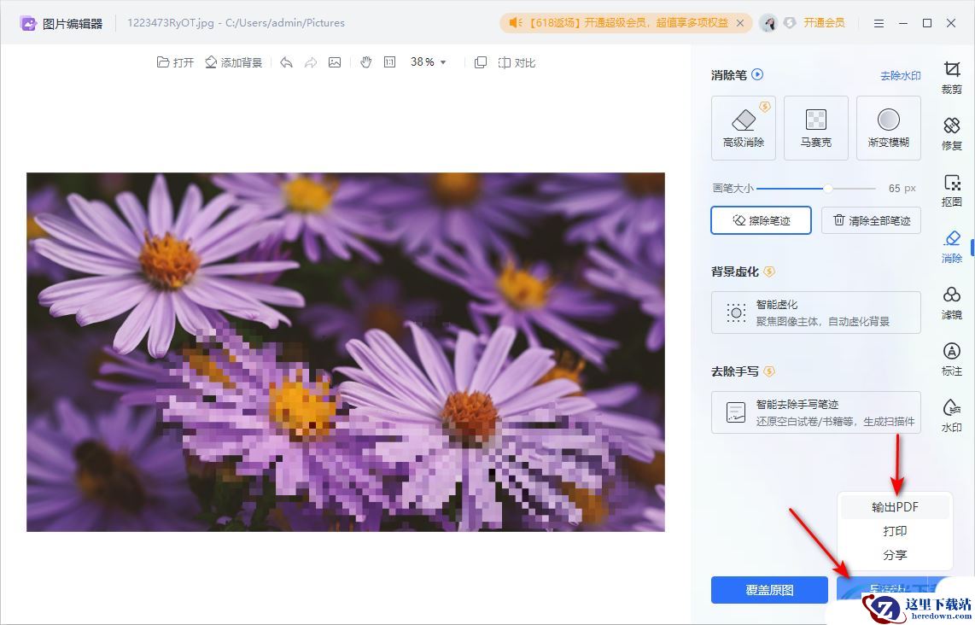Click the premium badge beside 背景虚化
The width and height of the screenshot is (975, 625).
point(769,272)
